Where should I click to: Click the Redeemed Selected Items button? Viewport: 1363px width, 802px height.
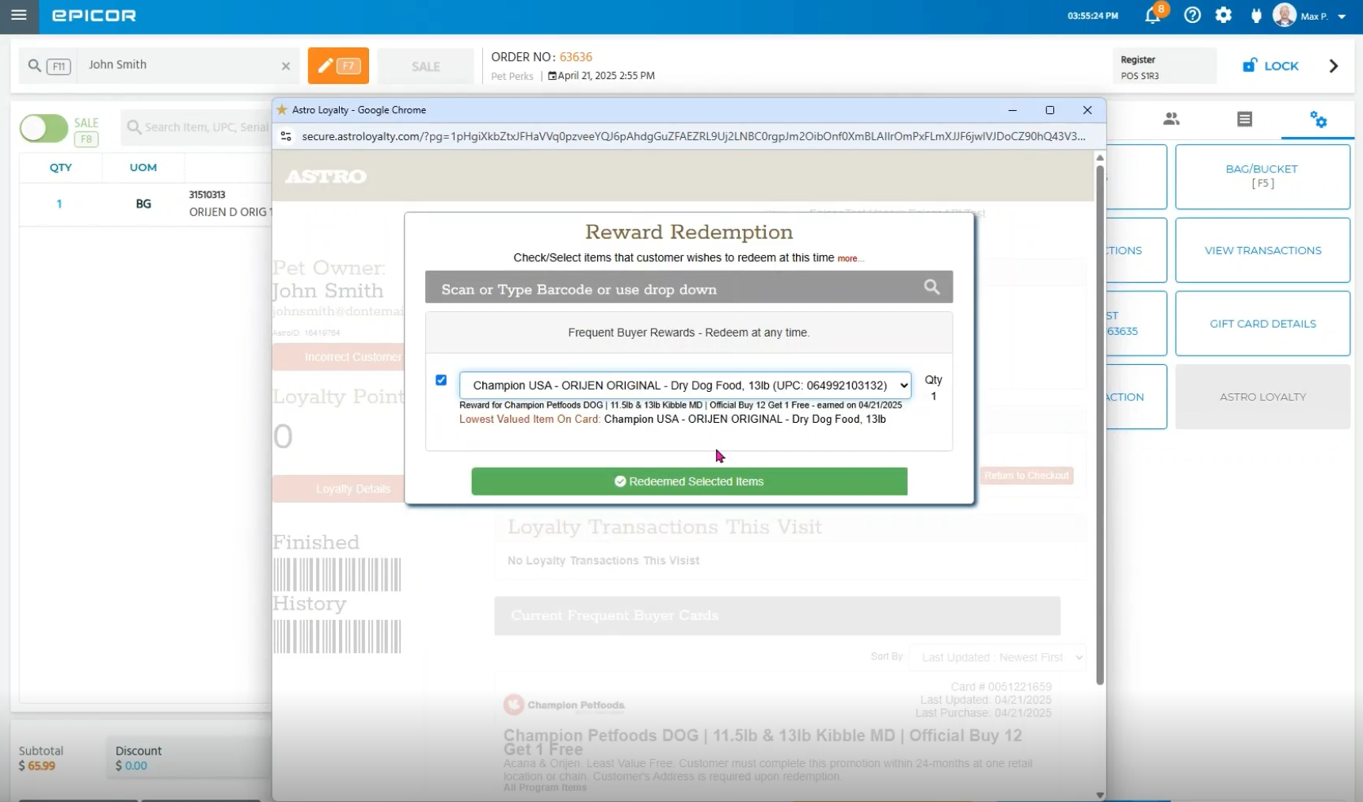(689, 481)
